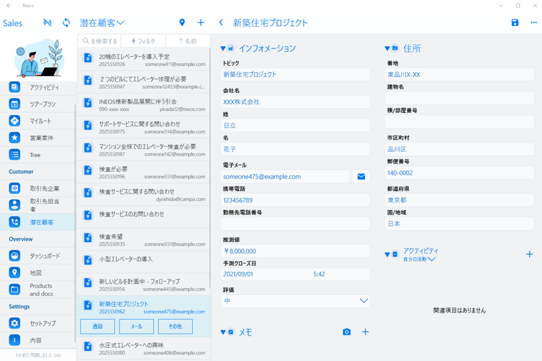Click the sync refresh icon

coord(66,23)
